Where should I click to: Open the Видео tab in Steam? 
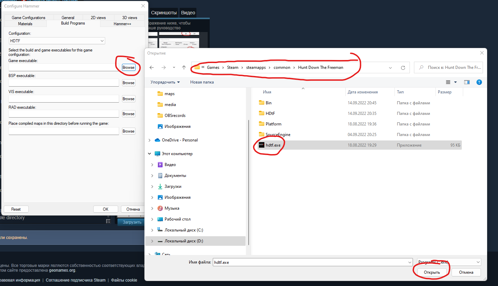[188, 13]
